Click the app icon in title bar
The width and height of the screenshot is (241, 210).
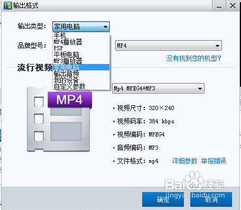tap(7, 5)
